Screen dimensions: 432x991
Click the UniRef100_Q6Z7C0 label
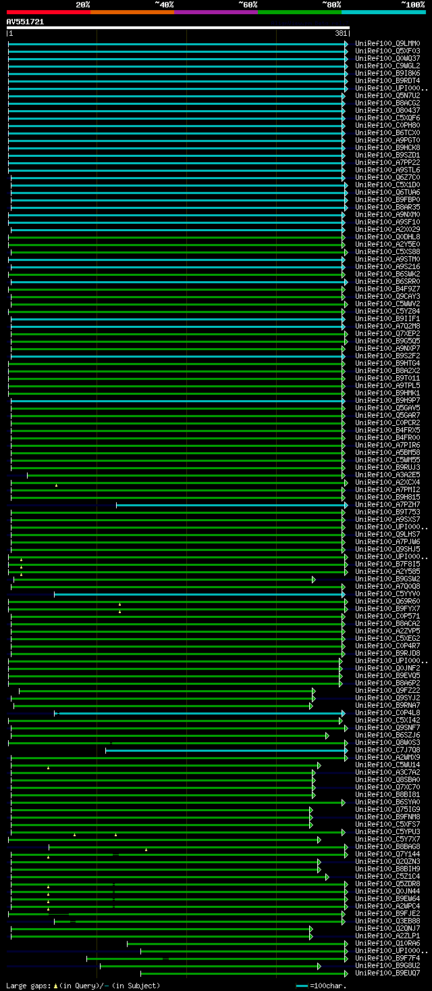pyautogui.click(x=387, y=178)
